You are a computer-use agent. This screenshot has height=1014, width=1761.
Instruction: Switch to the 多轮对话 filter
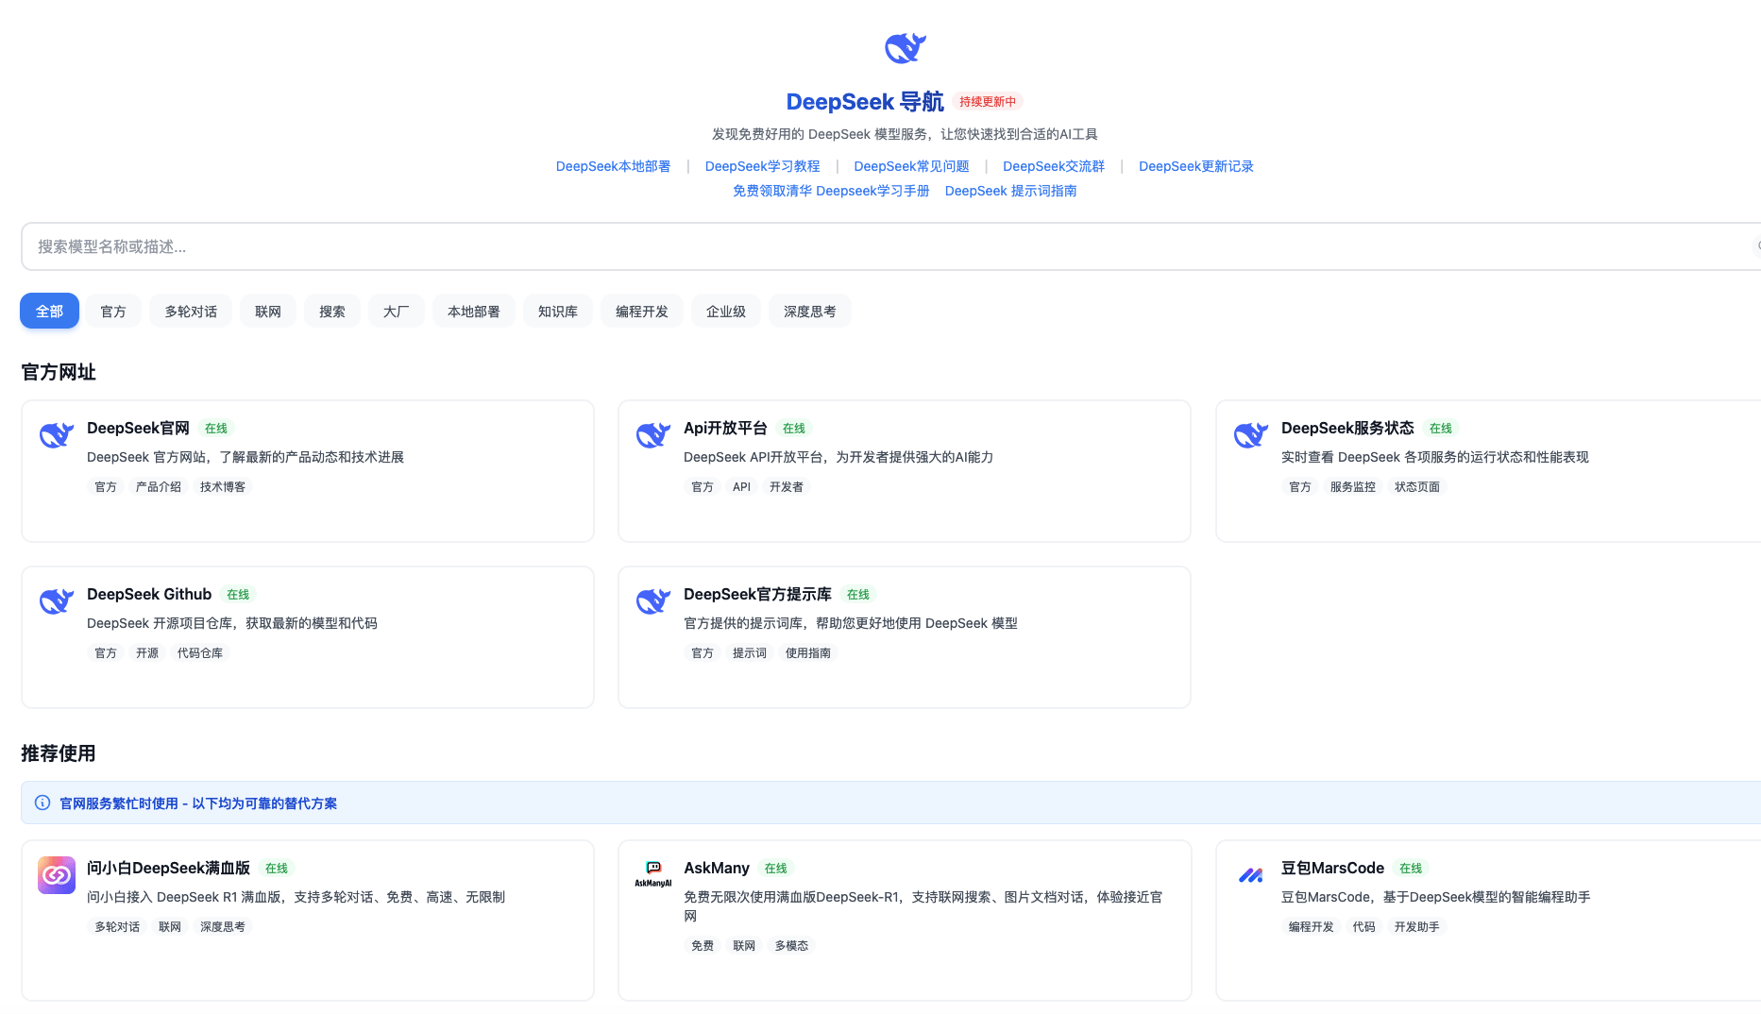191,312
